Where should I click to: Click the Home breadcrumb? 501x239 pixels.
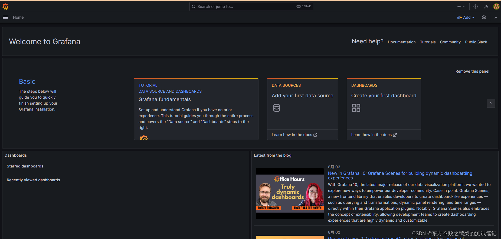tap(18, 17)
